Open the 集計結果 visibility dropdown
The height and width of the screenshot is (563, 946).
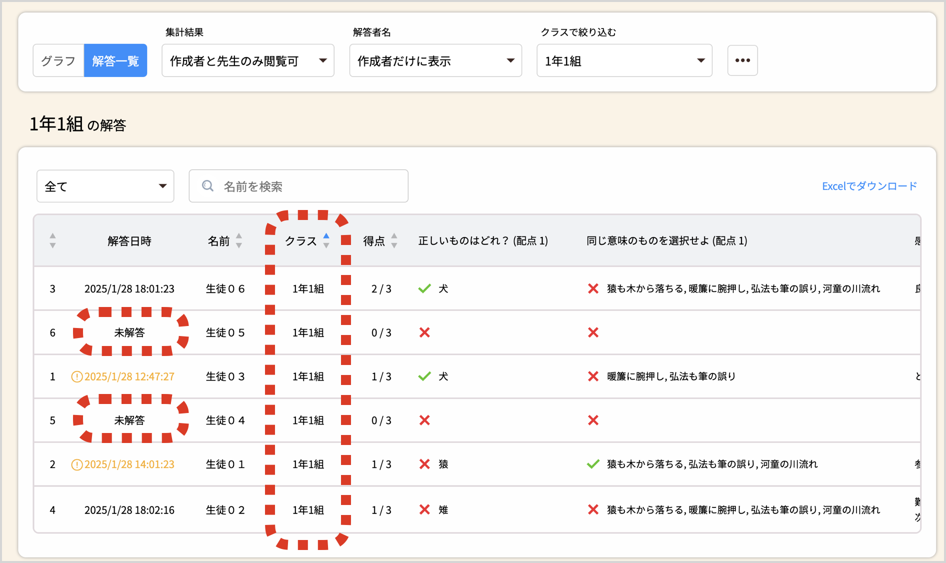point(248,60)
